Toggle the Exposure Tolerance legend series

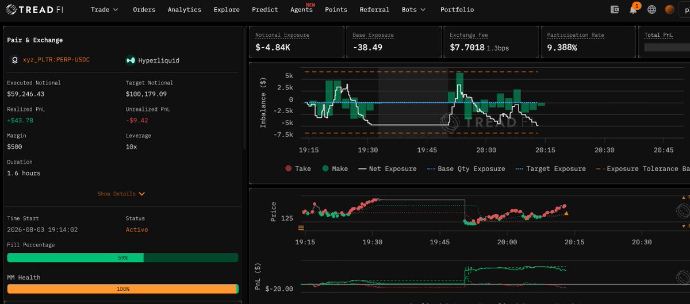click(642, 169)
